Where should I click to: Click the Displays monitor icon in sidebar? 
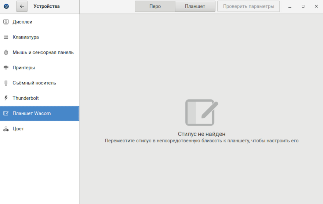6,22
